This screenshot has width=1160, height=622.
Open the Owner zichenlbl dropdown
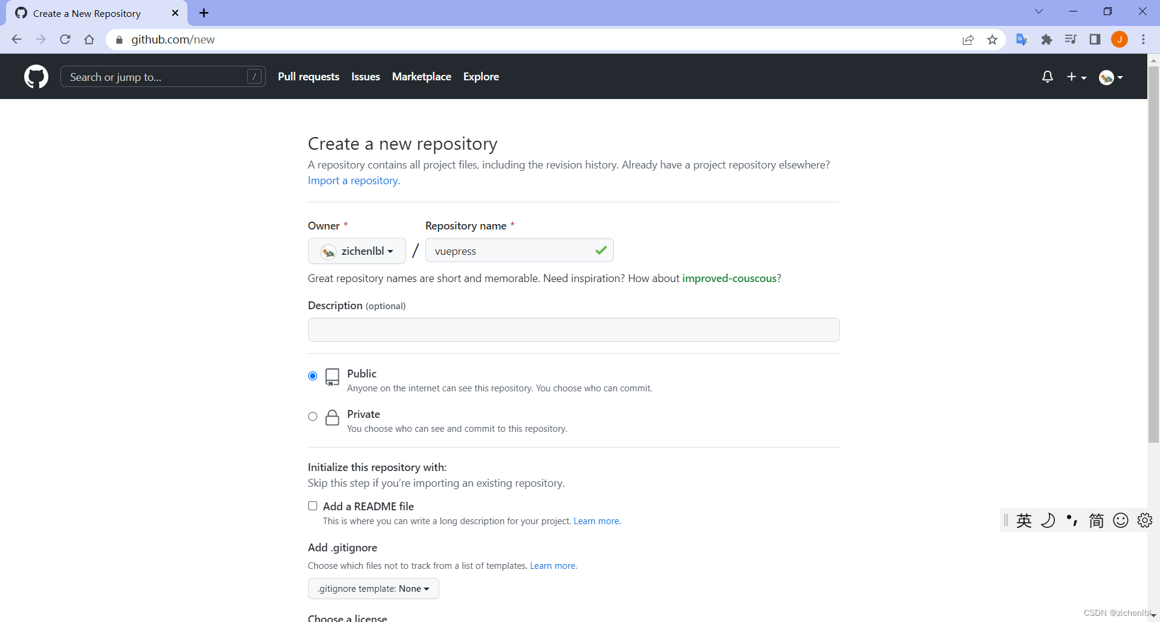point(357,251)
